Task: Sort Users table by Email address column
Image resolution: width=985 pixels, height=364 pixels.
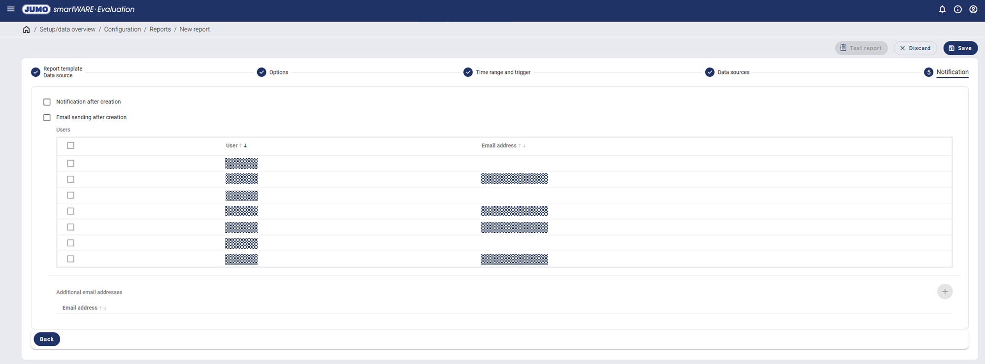Action: tap(499, 146)
